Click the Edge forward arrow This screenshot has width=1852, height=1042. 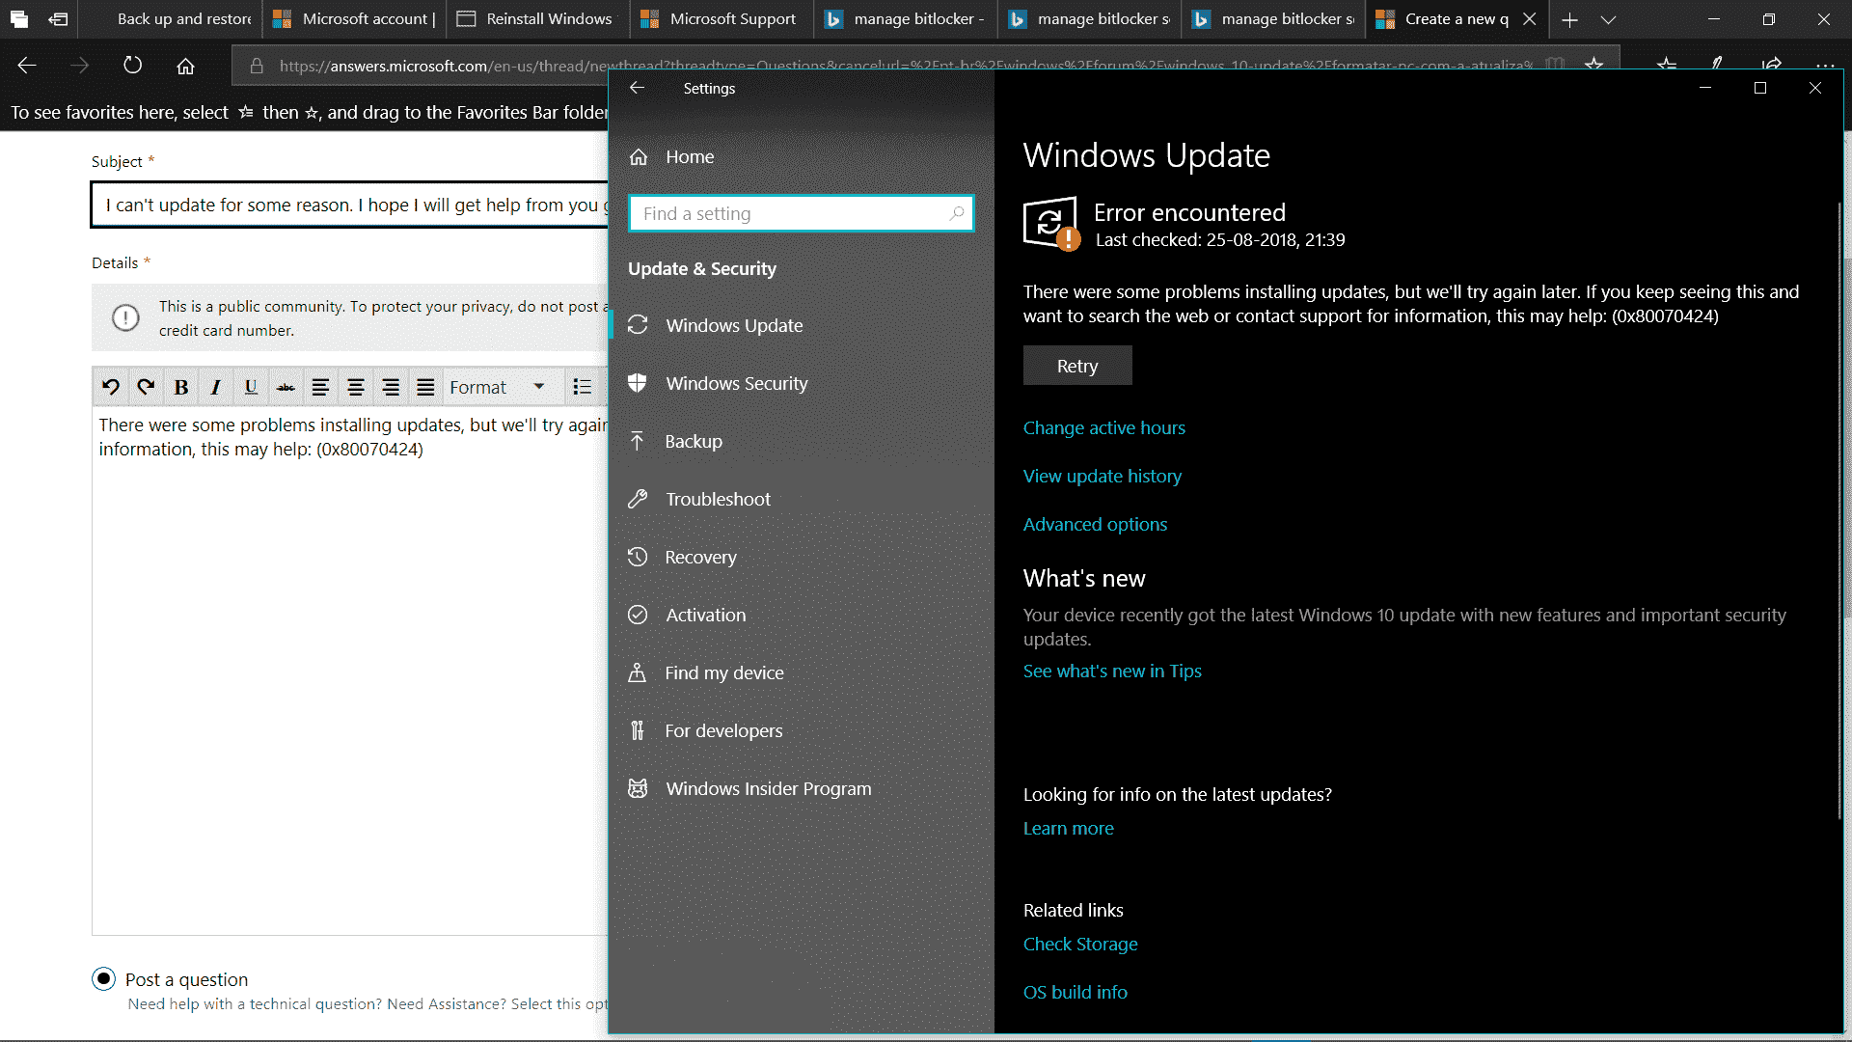pos(80,66)
